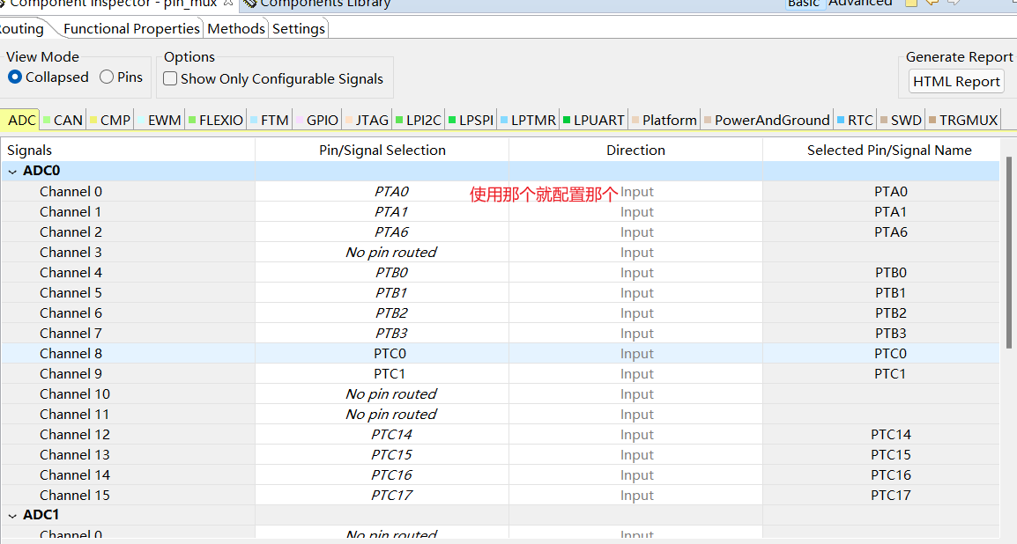
Task: Click the forward navigation arrow icon
Action: click(953, 4)
